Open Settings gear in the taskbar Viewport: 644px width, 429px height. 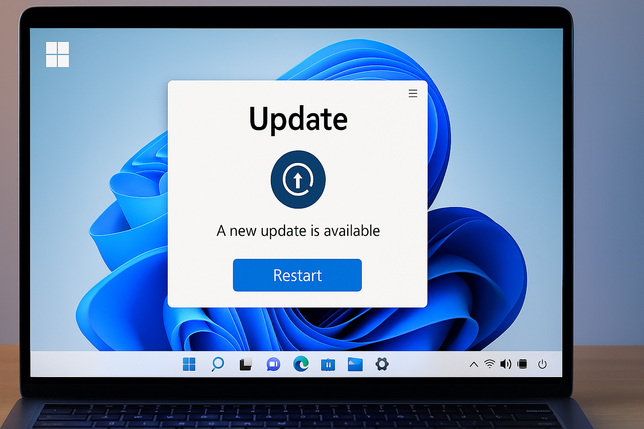point(382,364)
